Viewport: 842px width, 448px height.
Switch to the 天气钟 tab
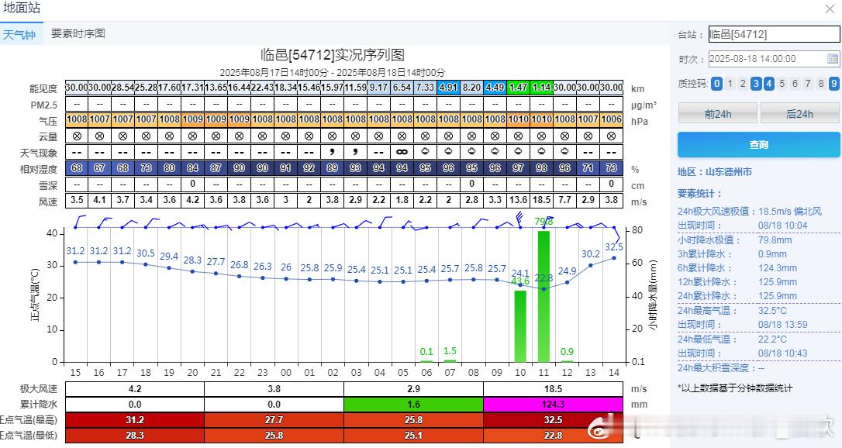[x=19, y=34]
